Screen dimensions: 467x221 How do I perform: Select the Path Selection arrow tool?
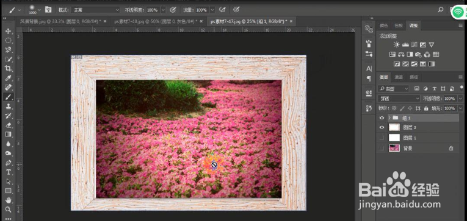[x=9, y=181]
